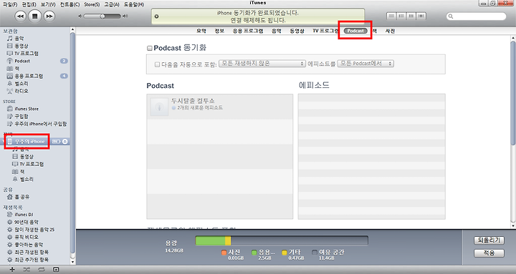Switch to song list view
This screenshot has width=516, height=274.
(x=391, y=16)
